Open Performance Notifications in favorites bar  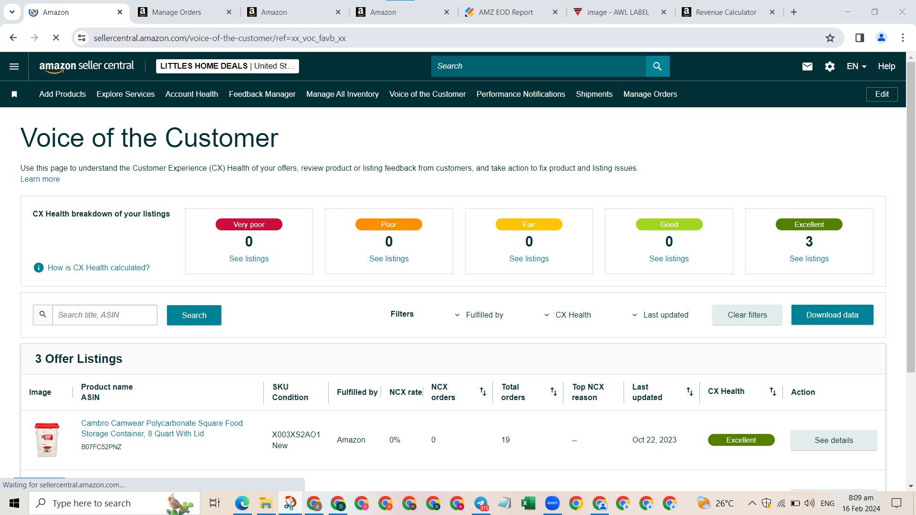(x=520, y=94)
